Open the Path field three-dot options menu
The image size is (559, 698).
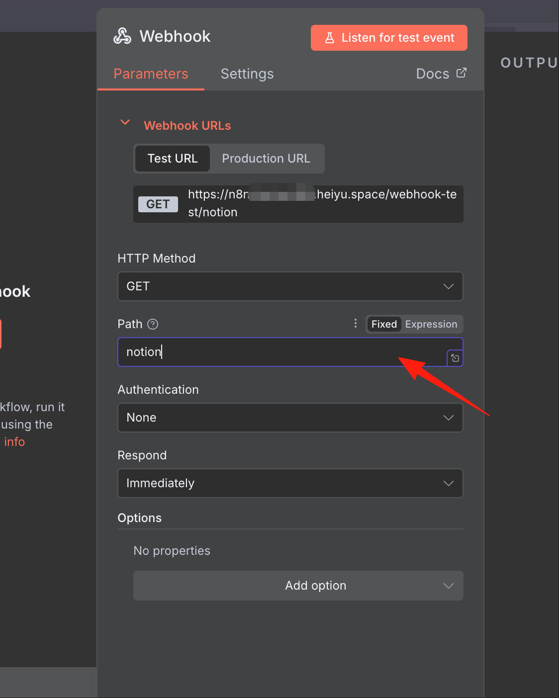[355, 324]
